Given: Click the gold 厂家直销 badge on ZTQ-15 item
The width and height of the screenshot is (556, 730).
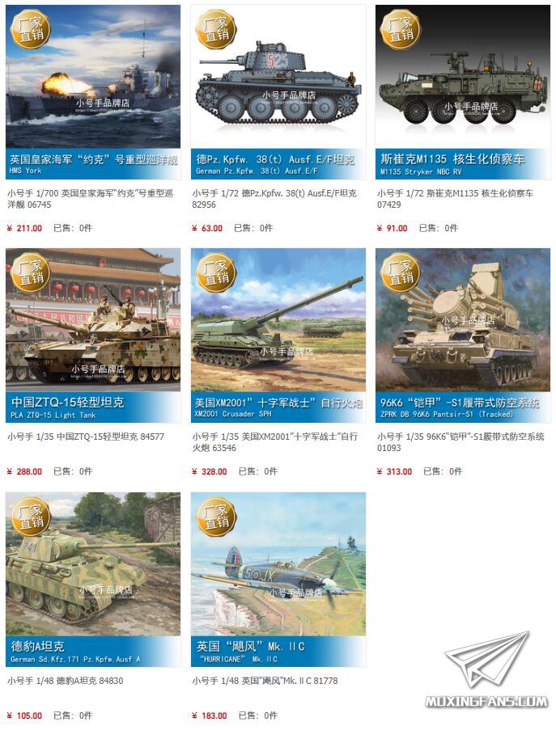Looking at the screenshot, I should [30, 272].
